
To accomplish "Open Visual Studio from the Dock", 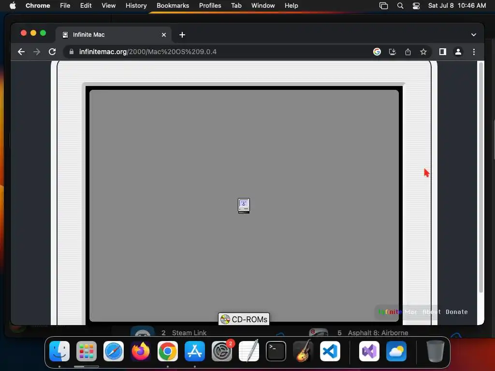I will pyautogui.click(x=369, y=351).
